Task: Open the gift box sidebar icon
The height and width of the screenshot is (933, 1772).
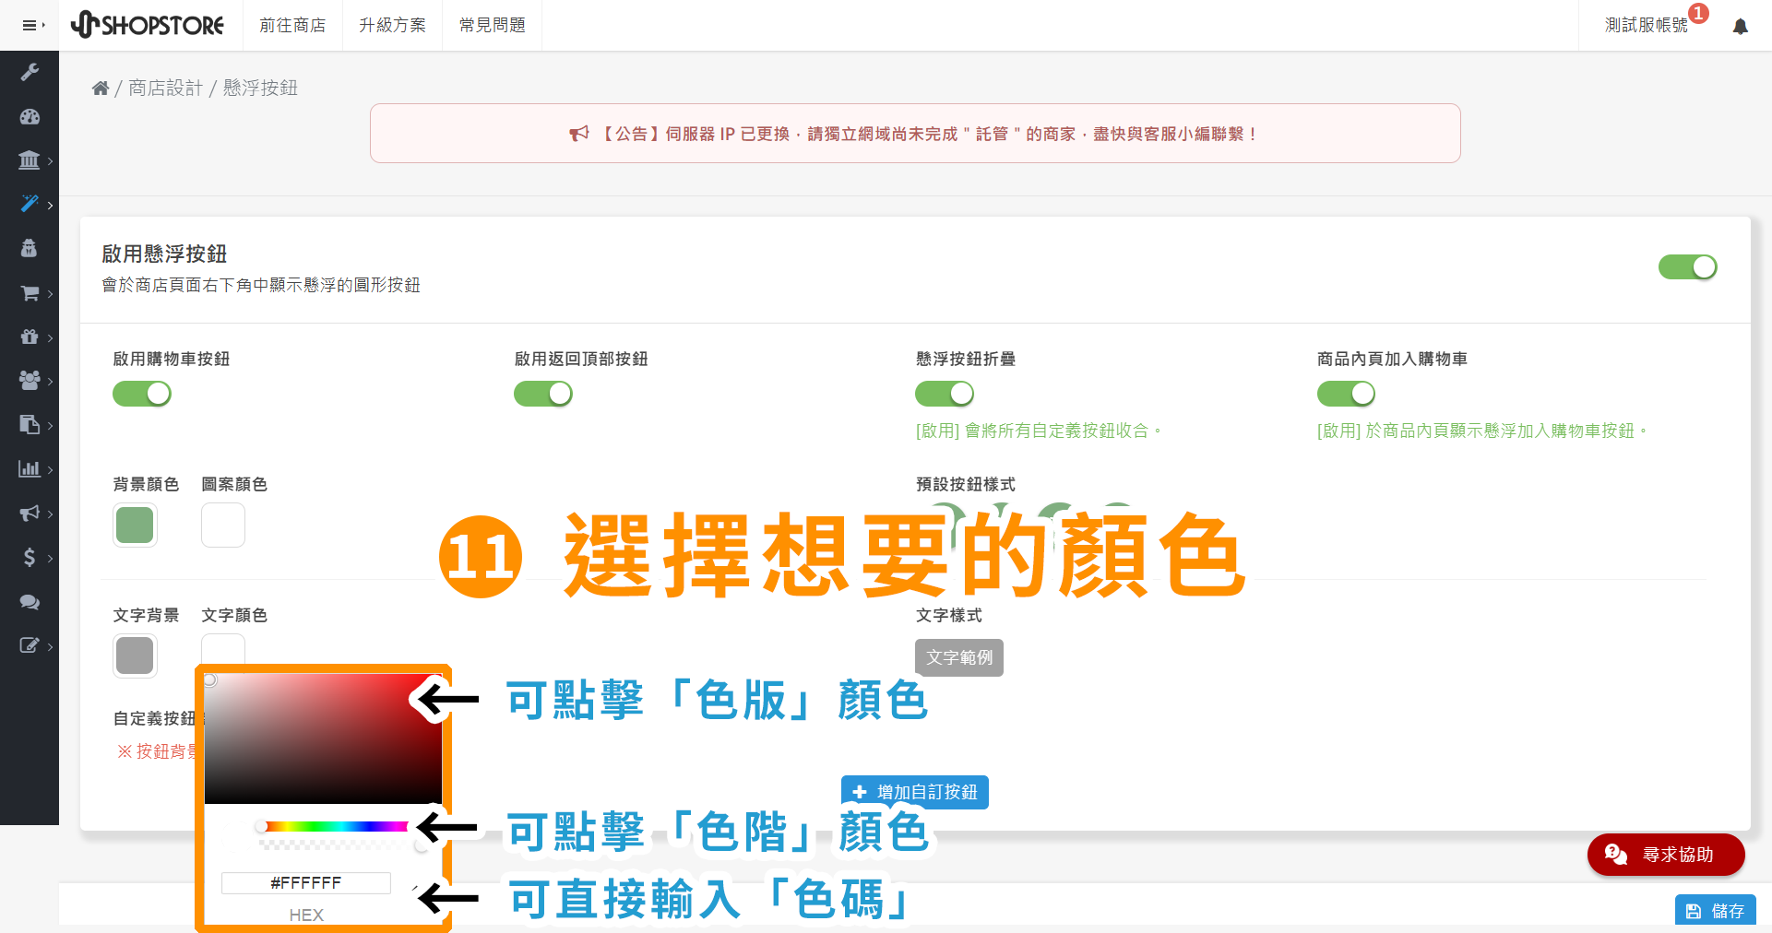Action: pyautogui.click(x=30, y=337)
